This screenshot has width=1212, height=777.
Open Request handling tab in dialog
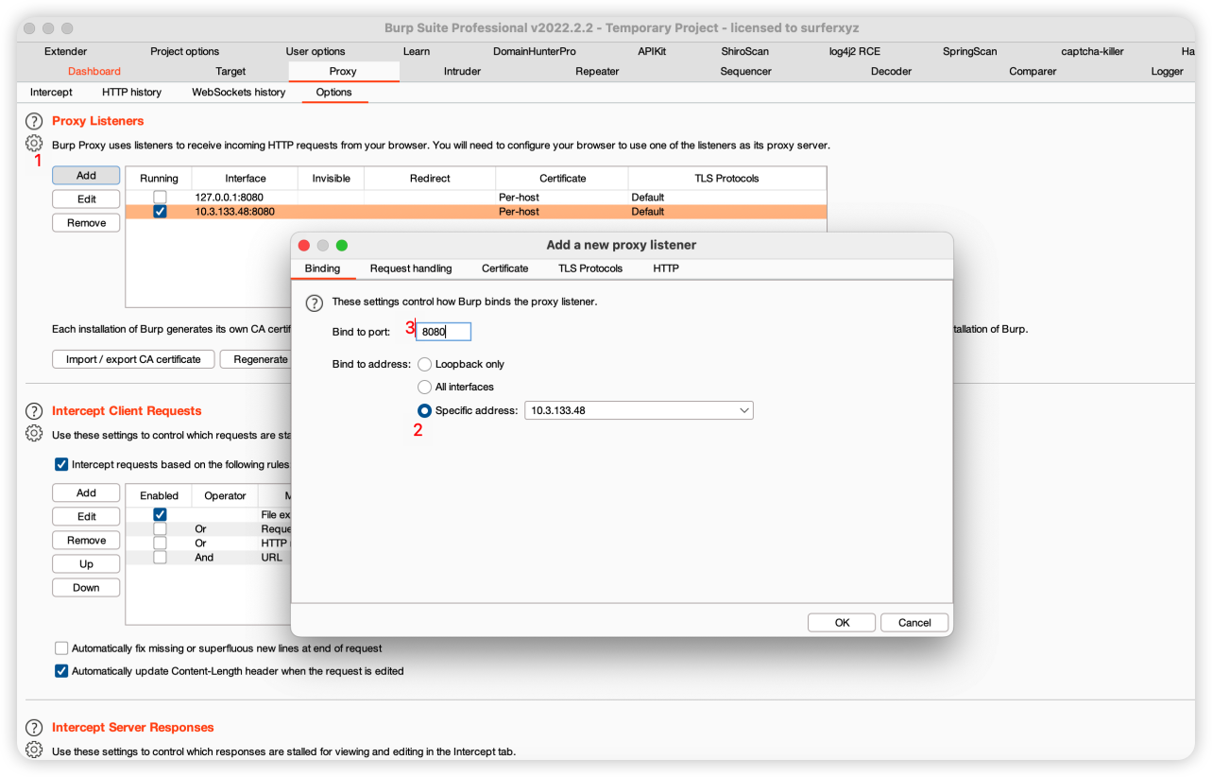point(411,268)
